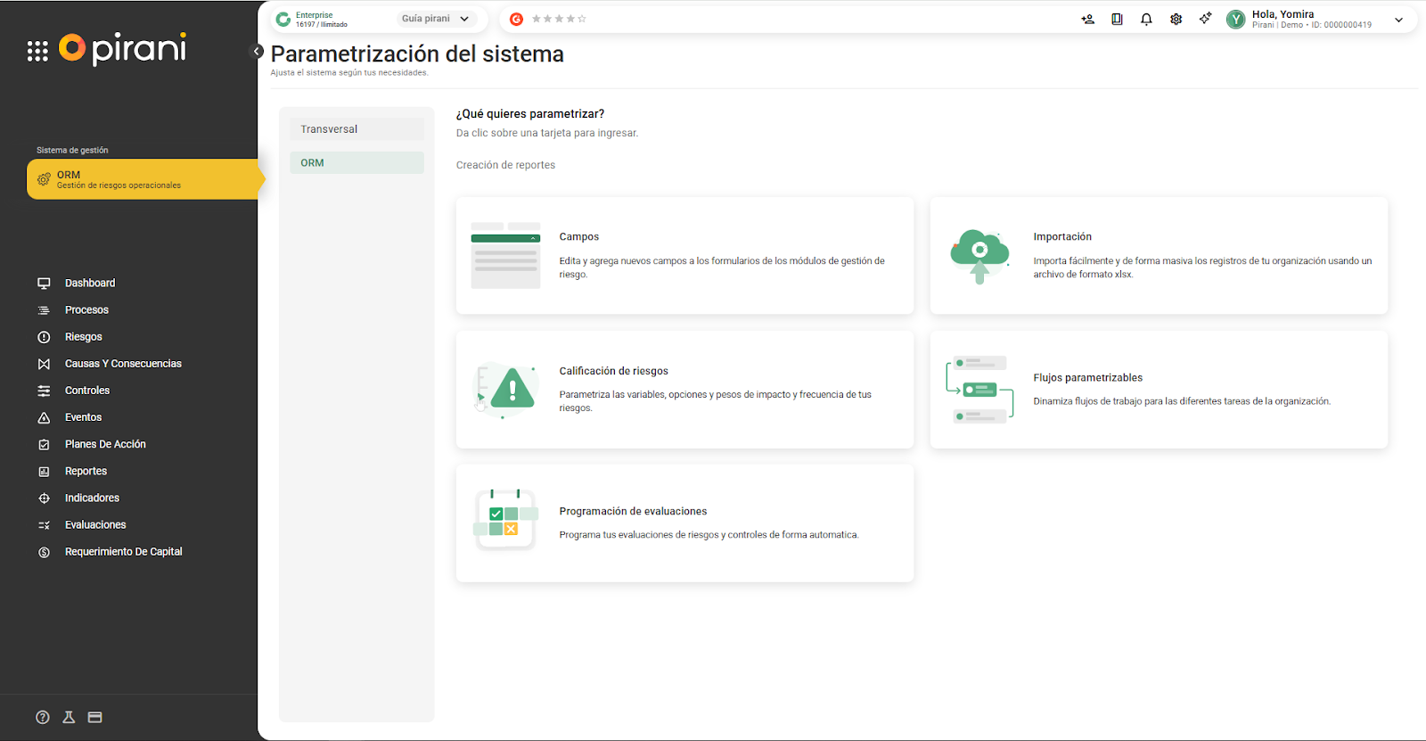Switch to the Transversal tab
Screen dimensions: 1426x741
click(x=356, y=129)
